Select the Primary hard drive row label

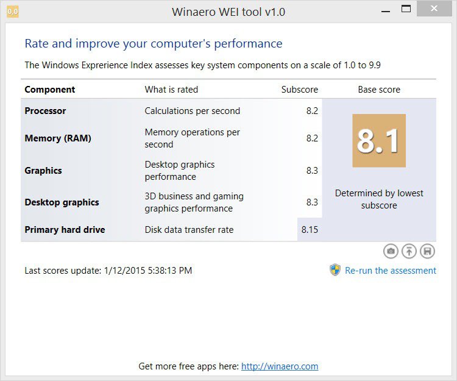tap(65, 230)
